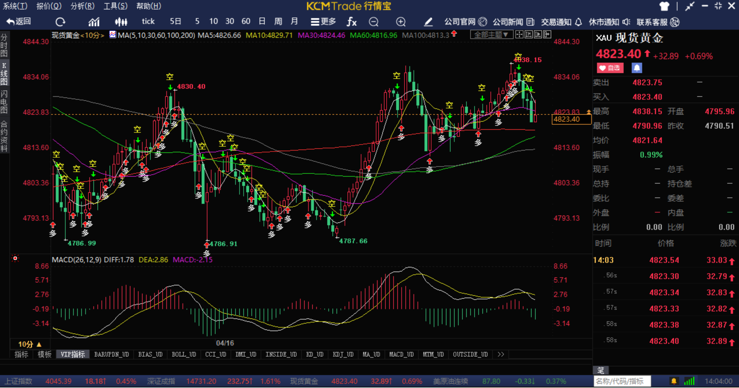739x388 pixels.
Task: Select the MACD_UD indicator tab
Action: (401, 354)
